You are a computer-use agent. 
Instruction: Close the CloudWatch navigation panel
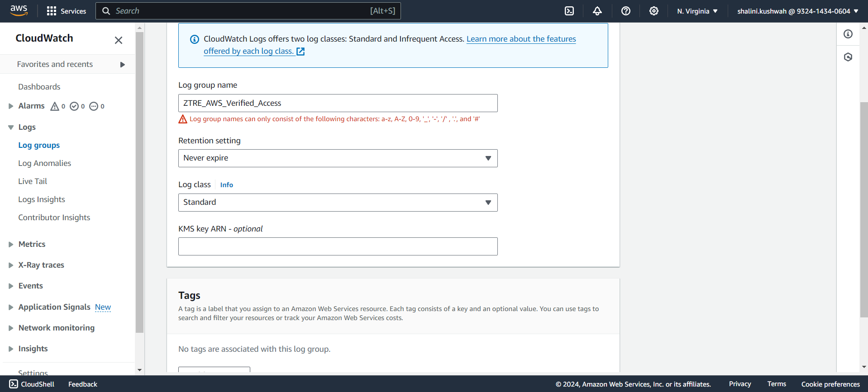pyautogui.click(x=119, y=40)
